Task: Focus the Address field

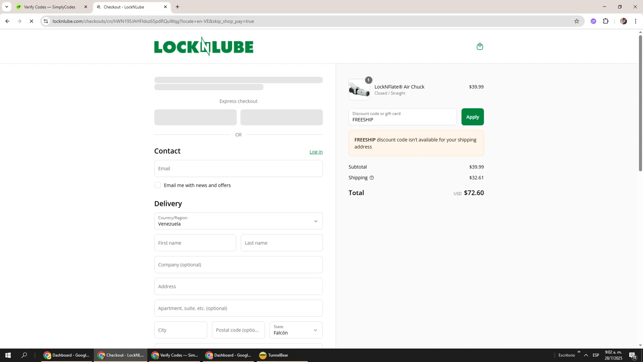Action: coord(238,287)
